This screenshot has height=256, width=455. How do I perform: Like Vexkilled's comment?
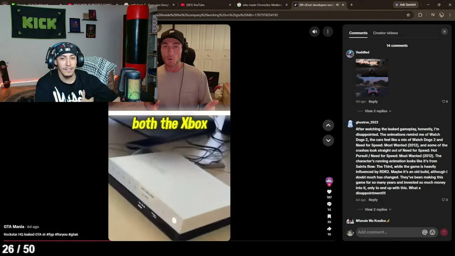pos(444,102)
